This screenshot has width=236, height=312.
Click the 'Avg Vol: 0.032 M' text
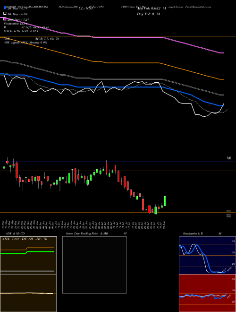tap(152, 9)
